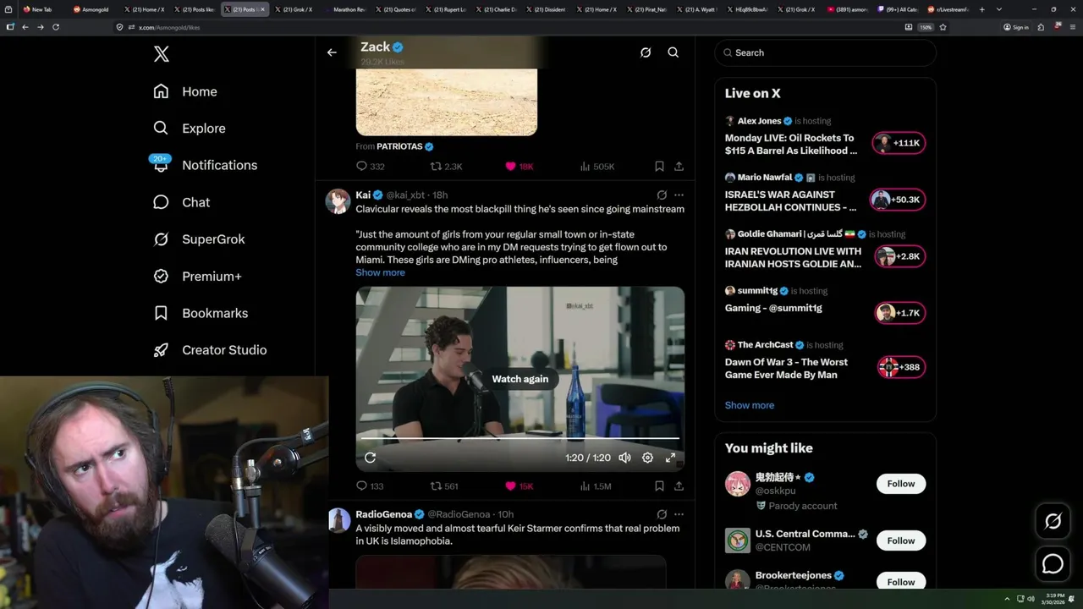The image size is (1083, 609).
Task: Open SuperGrok in the sidebar
Action: click(199, 239)
